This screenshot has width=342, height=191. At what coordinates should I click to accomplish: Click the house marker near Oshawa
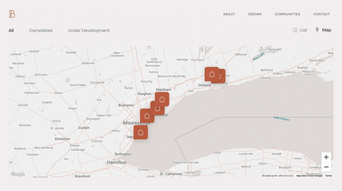(x=212, y=74)
